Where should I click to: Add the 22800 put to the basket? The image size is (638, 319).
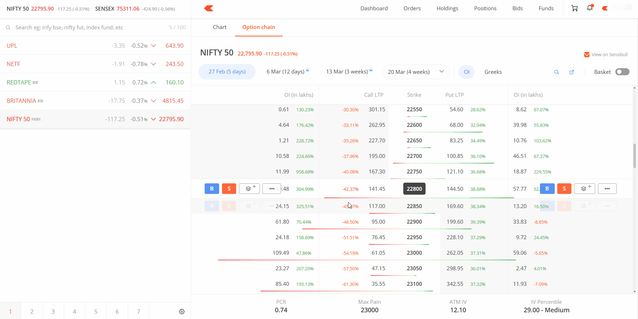tap(585, 189)
